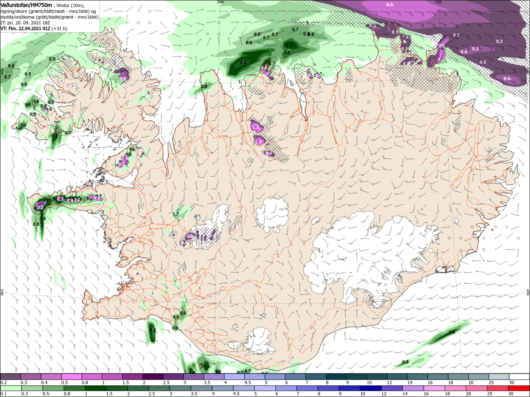Viewport: 530px width, 397px height.
Task: Click the '1.3' value in the green band southeast offshore
Action: 452,332
